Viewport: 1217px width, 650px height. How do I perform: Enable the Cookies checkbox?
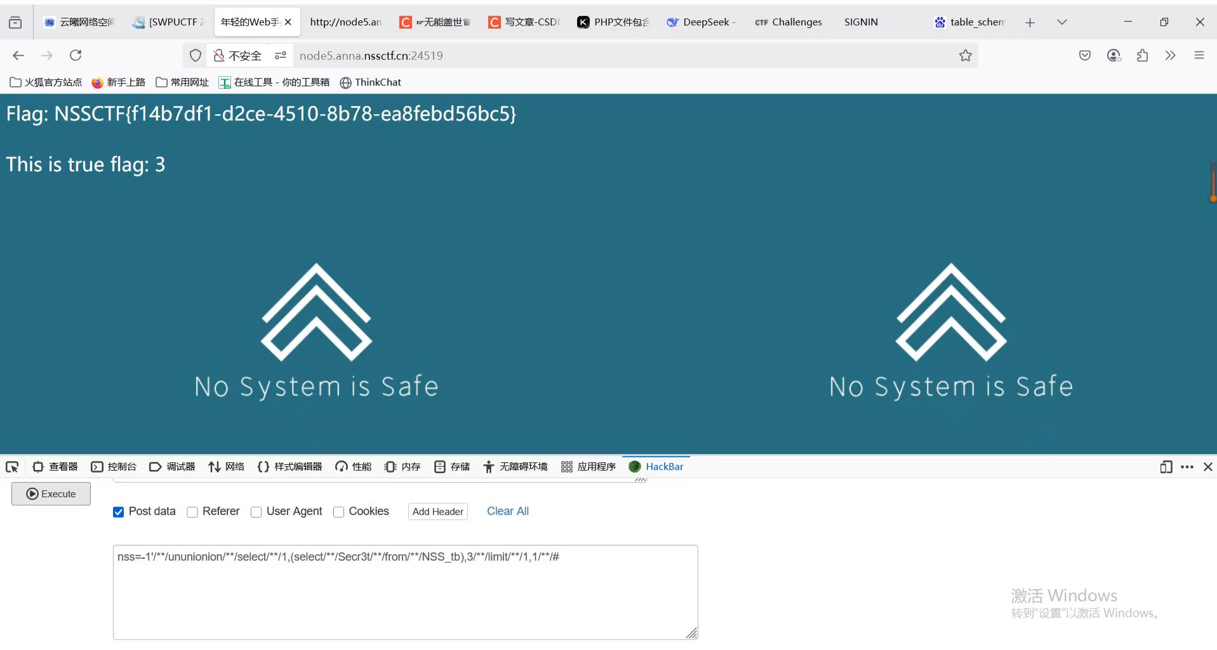pos(338,512)
